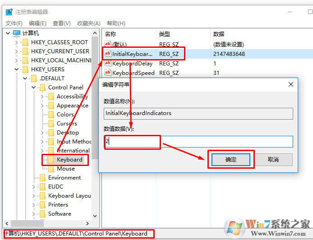Expand the EUDC node
Screen dimensions: 313x240
(33, 187)
